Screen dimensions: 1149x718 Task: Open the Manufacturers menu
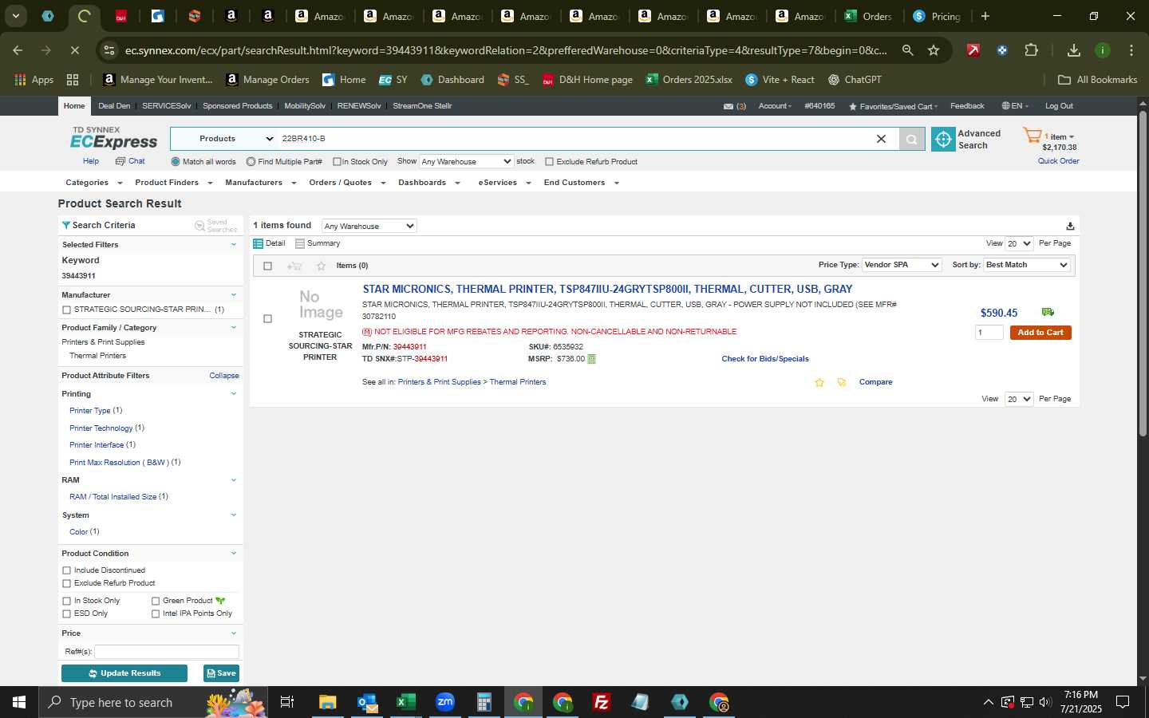point(261,183)
